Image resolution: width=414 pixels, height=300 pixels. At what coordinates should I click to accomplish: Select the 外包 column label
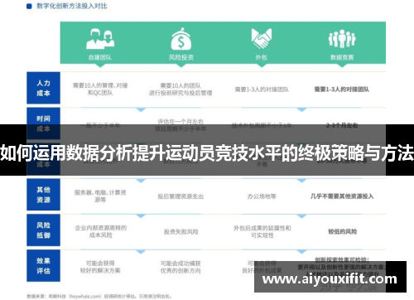coord(261,57)
